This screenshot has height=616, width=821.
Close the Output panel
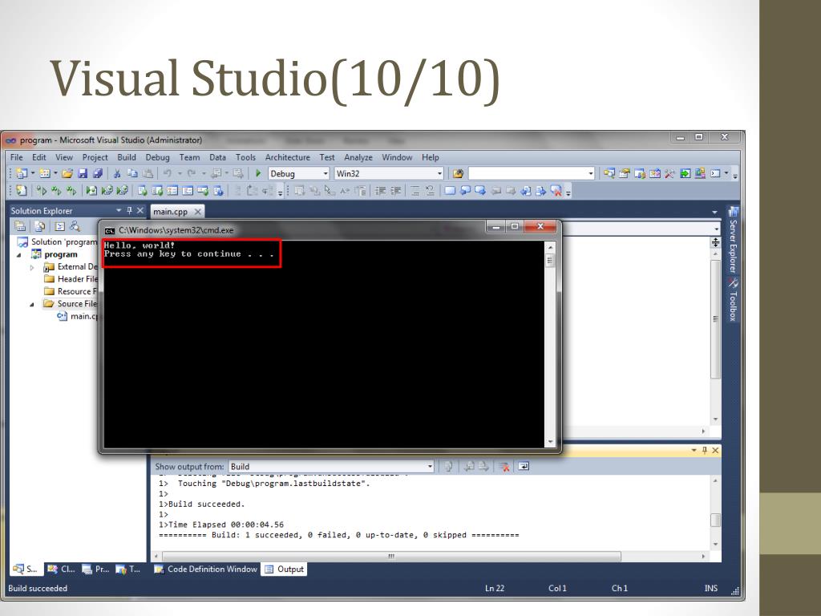pos(715,451)
